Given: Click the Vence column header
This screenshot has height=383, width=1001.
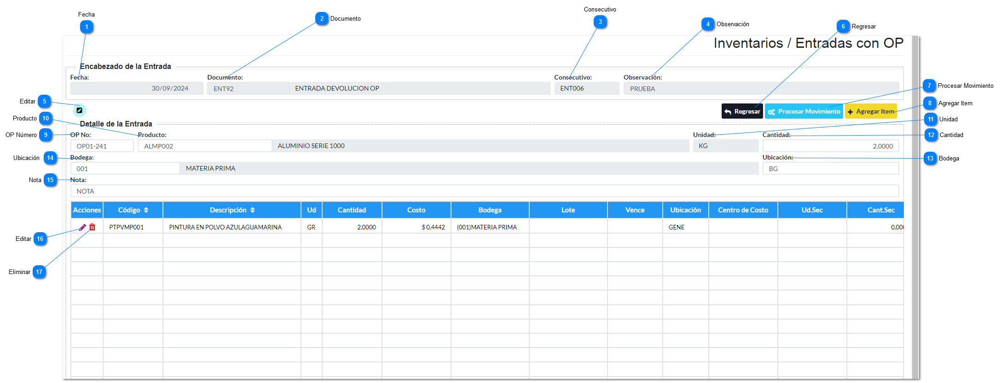Looking at the screenshot, I should click(635, 210).
